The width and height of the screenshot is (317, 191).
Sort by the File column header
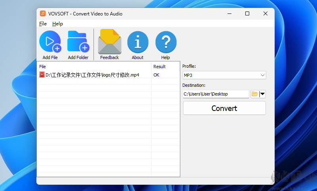click(94, 67)
